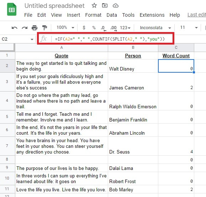Select the Person header cell
Screen dimensions: 206x197
point(133,56)
